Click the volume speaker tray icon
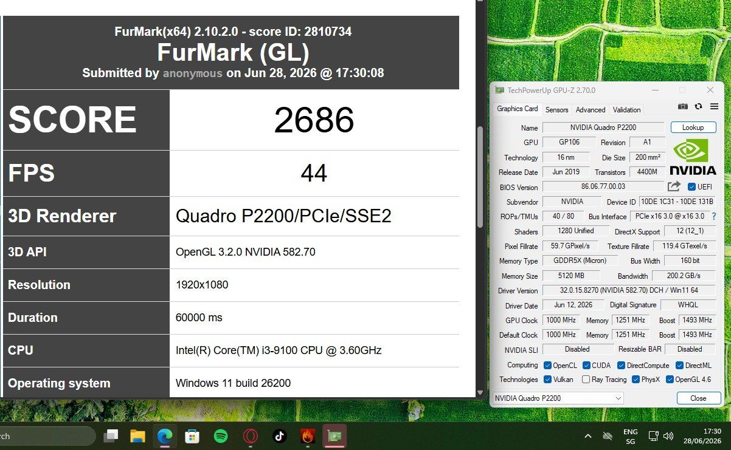Image resolution: width=731 pixels, height=450 pixels. pos(668,436)
